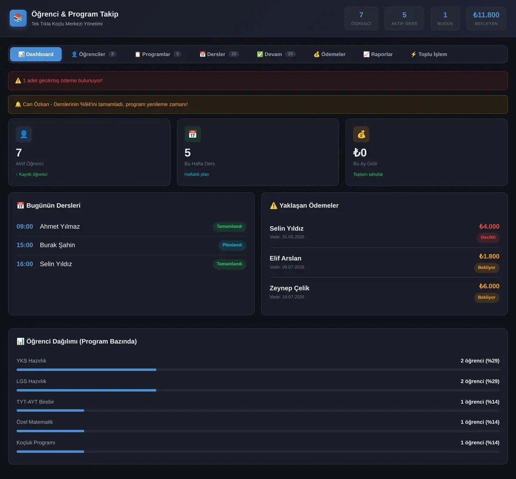Viewport: 516px width, 479px height.
Task: Click the Tamamlandı badge for Ahmet Yılmaz
Action: [229, 227]
